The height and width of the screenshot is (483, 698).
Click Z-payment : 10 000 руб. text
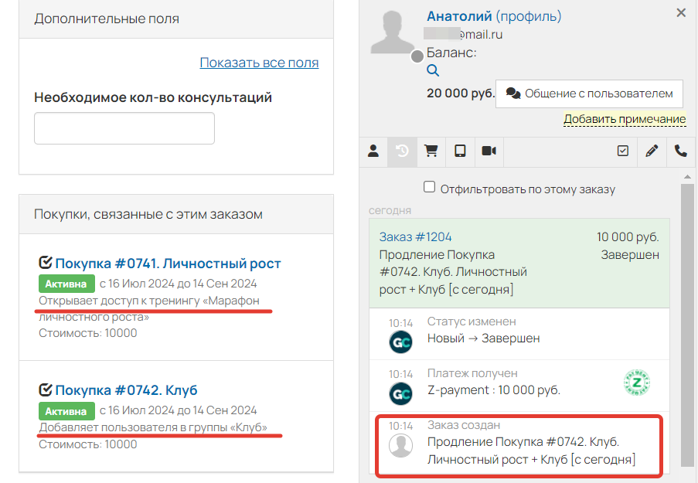pyautogui.click(x=494, y=390)
